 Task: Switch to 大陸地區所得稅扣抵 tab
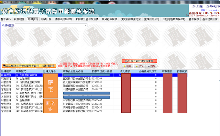tap(174, 19)
